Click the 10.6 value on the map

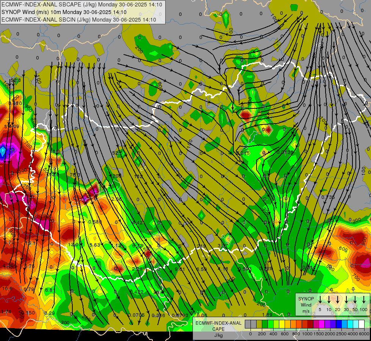pos(7,288)
